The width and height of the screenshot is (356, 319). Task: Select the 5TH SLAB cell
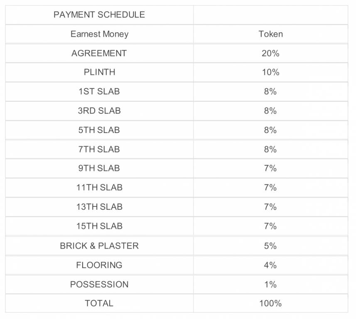(x=99, y=130)
